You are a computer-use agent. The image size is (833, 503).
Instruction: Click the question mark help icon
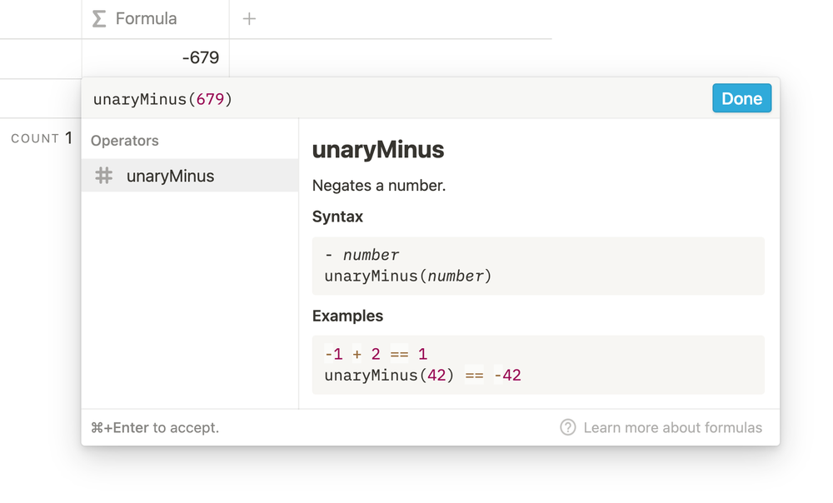pos(568,427)
